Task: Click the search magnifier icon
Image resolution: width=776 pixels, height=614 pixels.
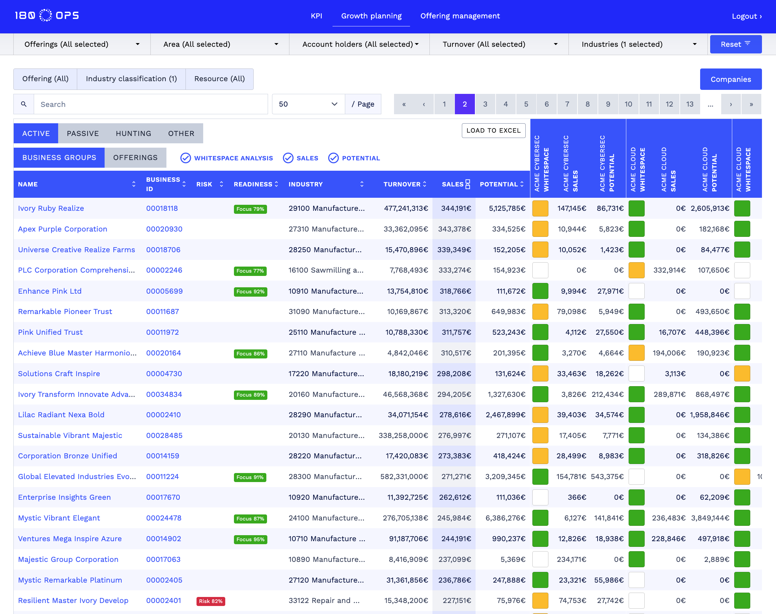Action: point(24,104)
